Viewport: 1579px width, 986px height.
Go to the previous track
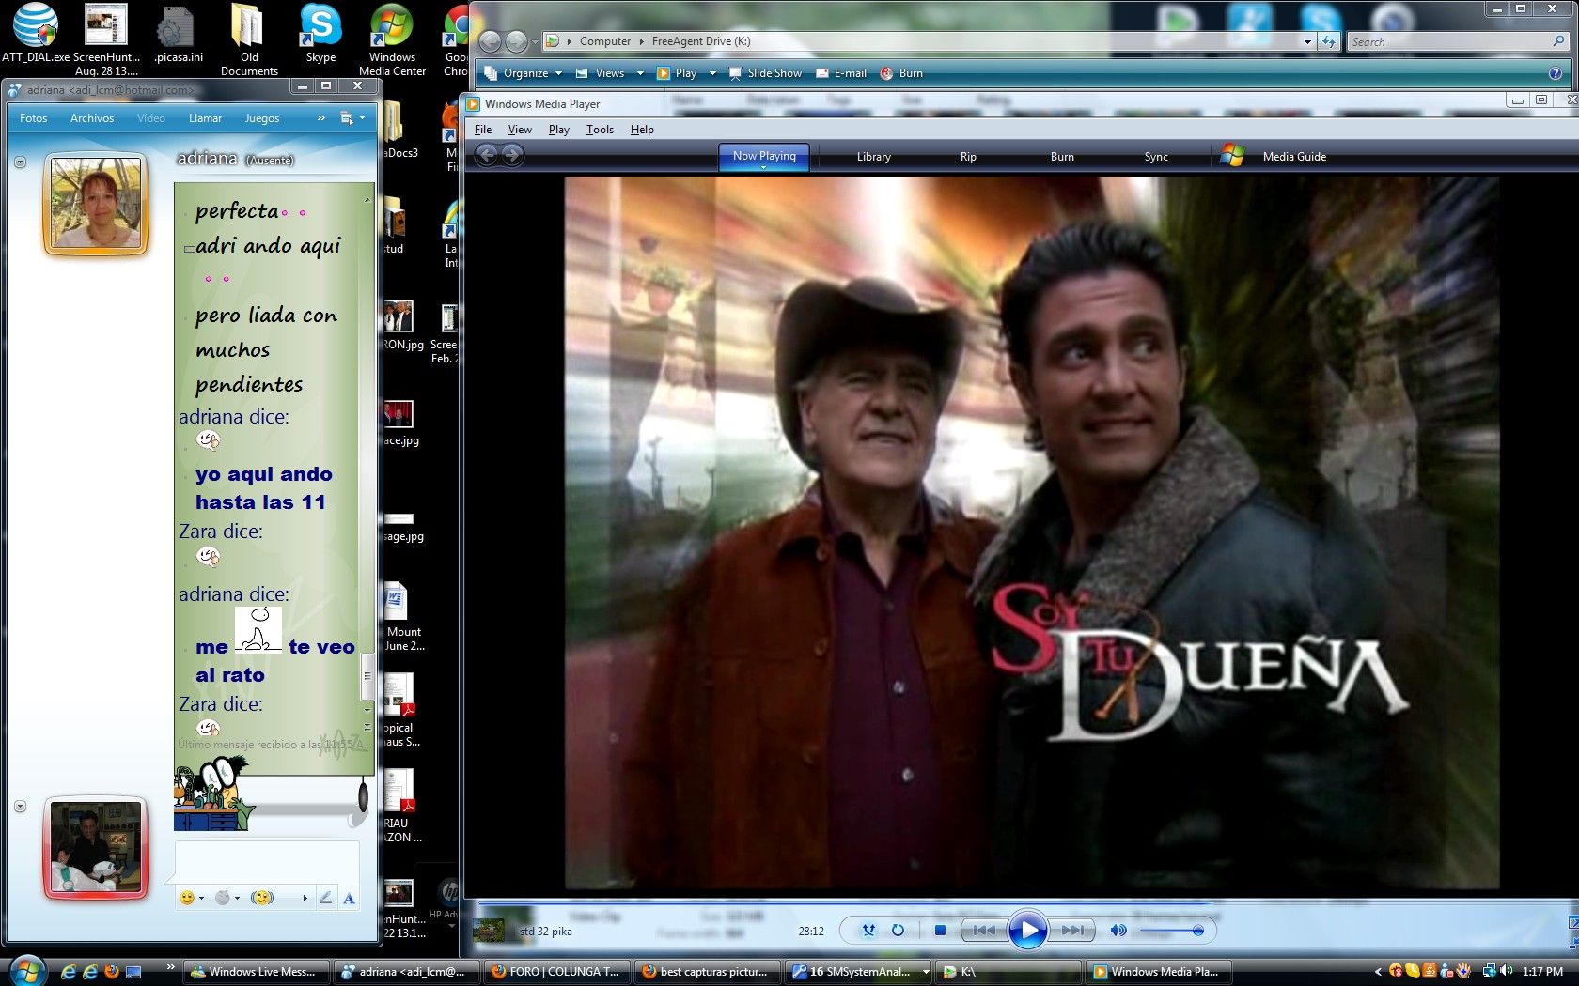(984, 931)
